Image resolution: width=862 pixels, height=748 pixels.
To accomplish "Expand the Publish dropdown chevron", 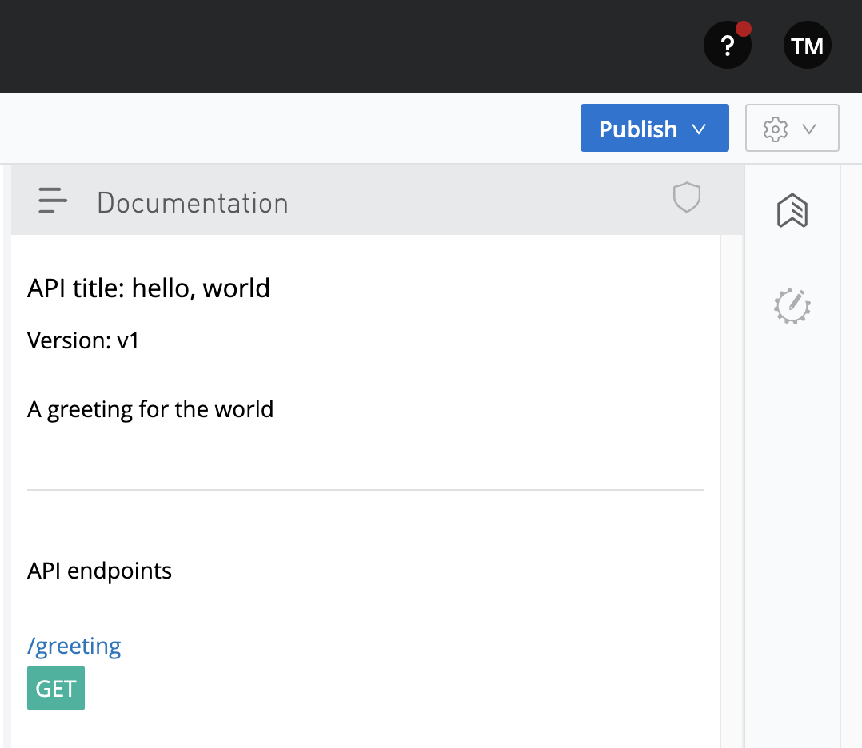I will click(699, 129).
